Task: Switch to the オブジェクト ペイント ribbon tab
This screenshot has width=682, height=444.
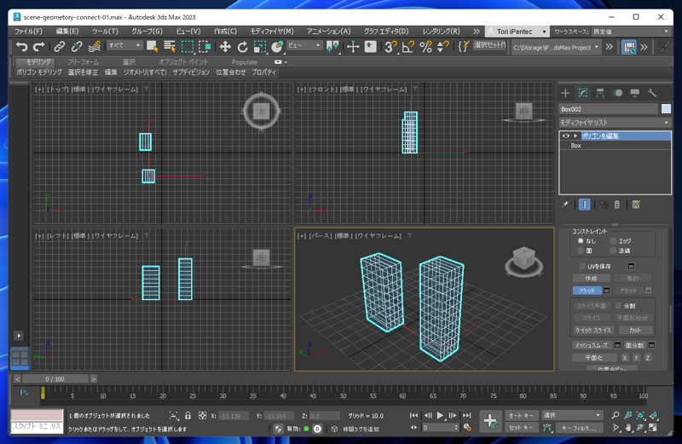Action: (x=183, y=61)
